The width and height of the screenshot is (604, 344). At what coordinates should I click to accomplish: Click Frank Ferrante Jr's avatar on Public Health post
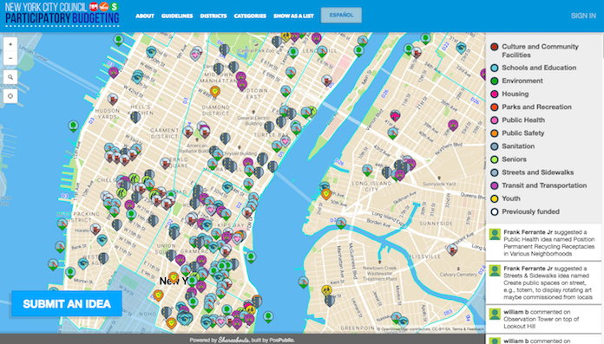tap(495, 234)
